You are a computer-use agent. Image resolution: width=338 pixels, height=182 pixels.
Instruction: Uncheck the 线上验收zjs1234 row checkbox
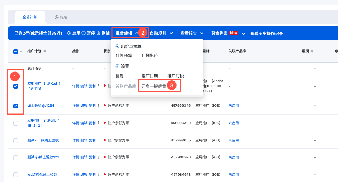click(15, 106)
